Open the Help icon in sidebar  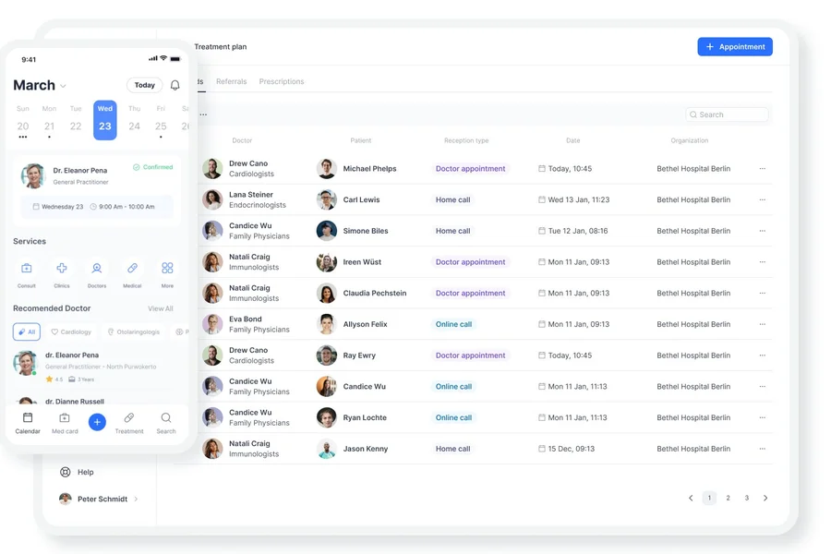(66, 472)
